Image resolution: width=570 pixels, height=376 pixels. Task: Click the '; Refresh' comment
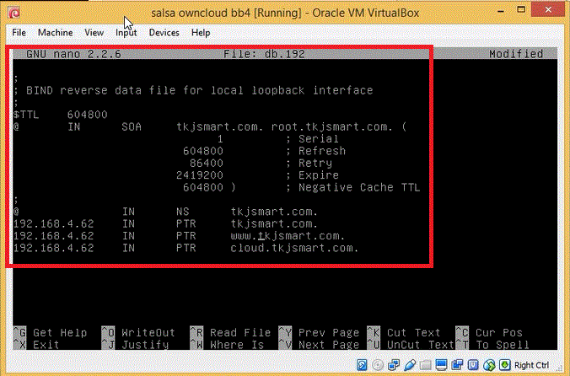coord(315,151)
